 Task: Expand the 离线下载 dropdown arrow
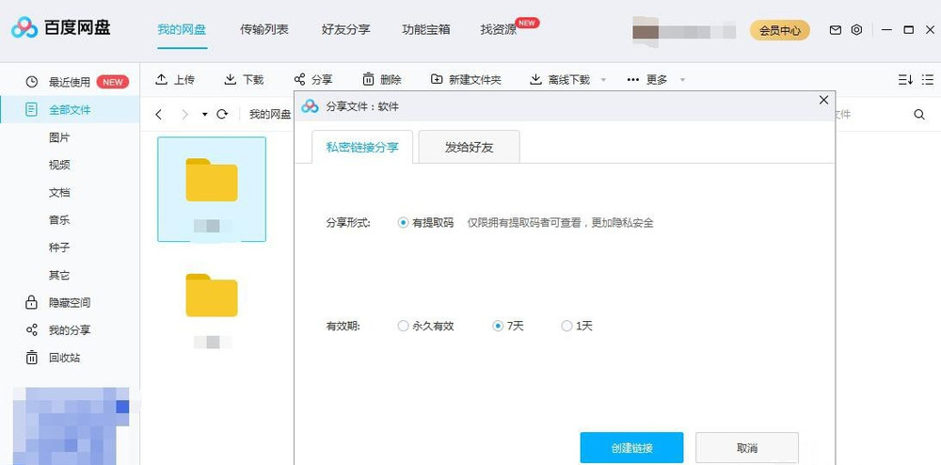(x=603, y=80)
